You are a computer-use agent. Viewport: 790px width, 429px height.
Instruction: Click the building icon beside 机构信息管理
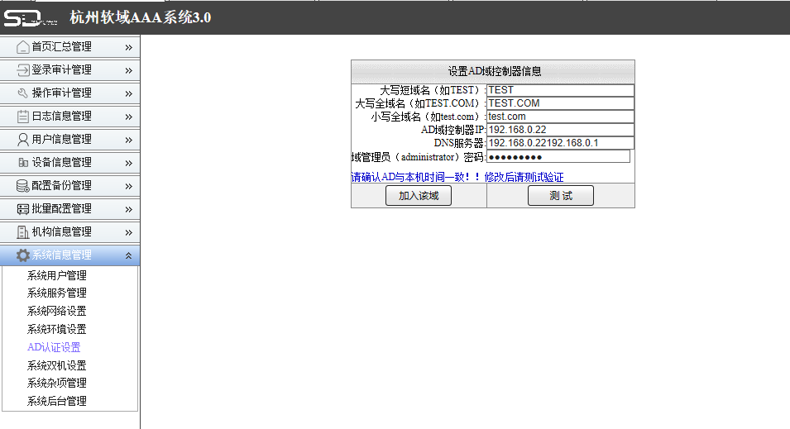coord(22,232)
